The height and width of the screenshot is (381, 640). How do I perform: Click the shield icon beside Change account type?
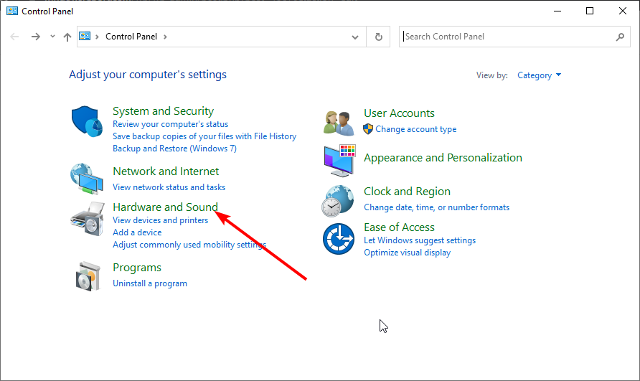pos(368,129)
